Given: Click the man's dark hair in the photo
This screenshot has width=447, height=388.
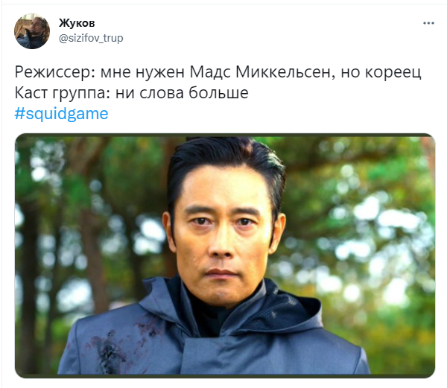Looking at the screenshot, I should point(225,159).
